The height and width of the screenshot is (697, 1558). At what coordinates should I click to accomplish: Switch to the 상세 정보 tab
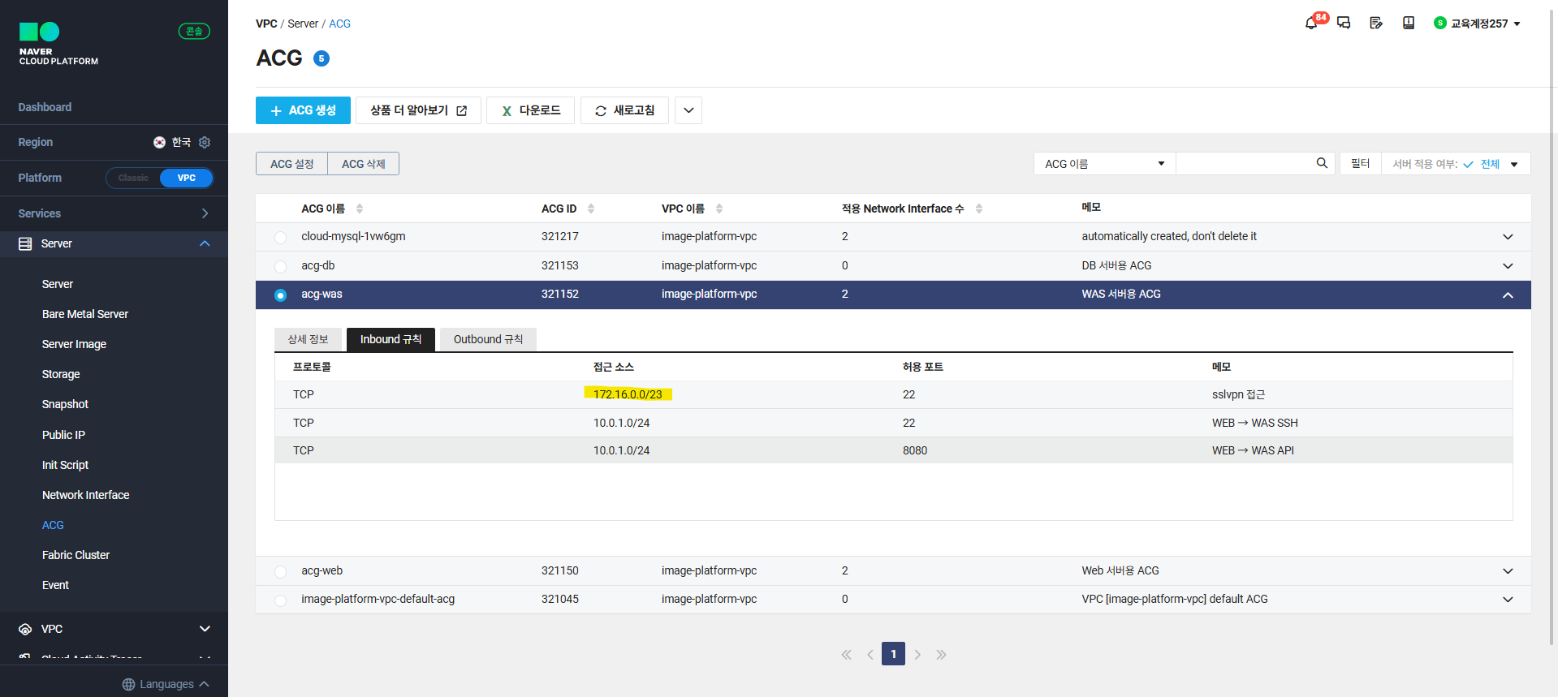(309, 339)
